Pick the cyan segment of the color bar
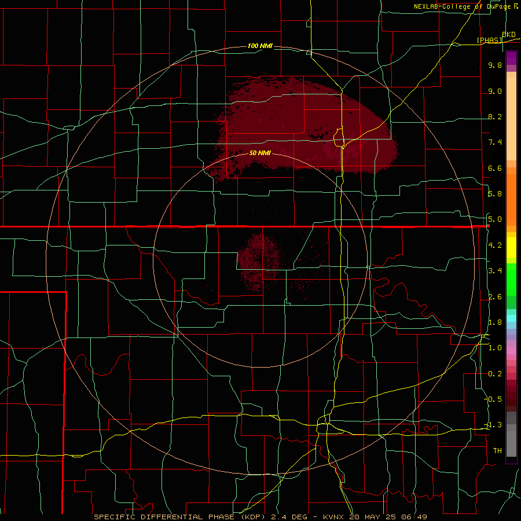 coord(511,318)
